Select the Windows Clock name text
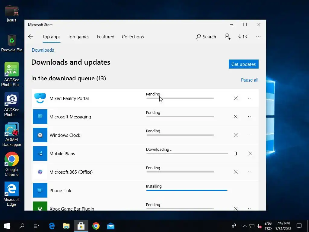This screenshot has height=232, width=309. click(x=65, y=135)
